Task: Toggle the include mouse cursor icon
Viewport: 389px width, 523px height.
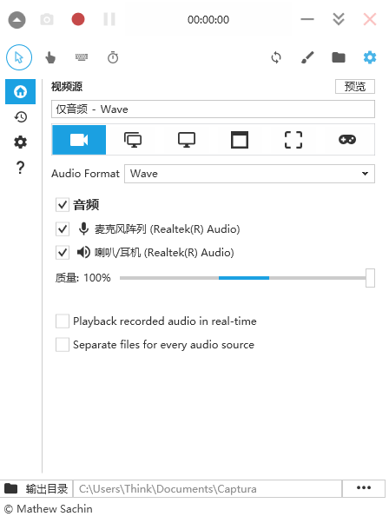Action: 19,57
